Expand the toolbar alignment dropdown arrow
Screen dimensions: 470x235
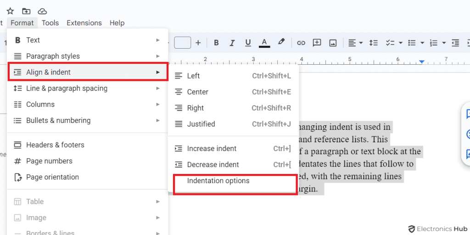tap(361, 43)
